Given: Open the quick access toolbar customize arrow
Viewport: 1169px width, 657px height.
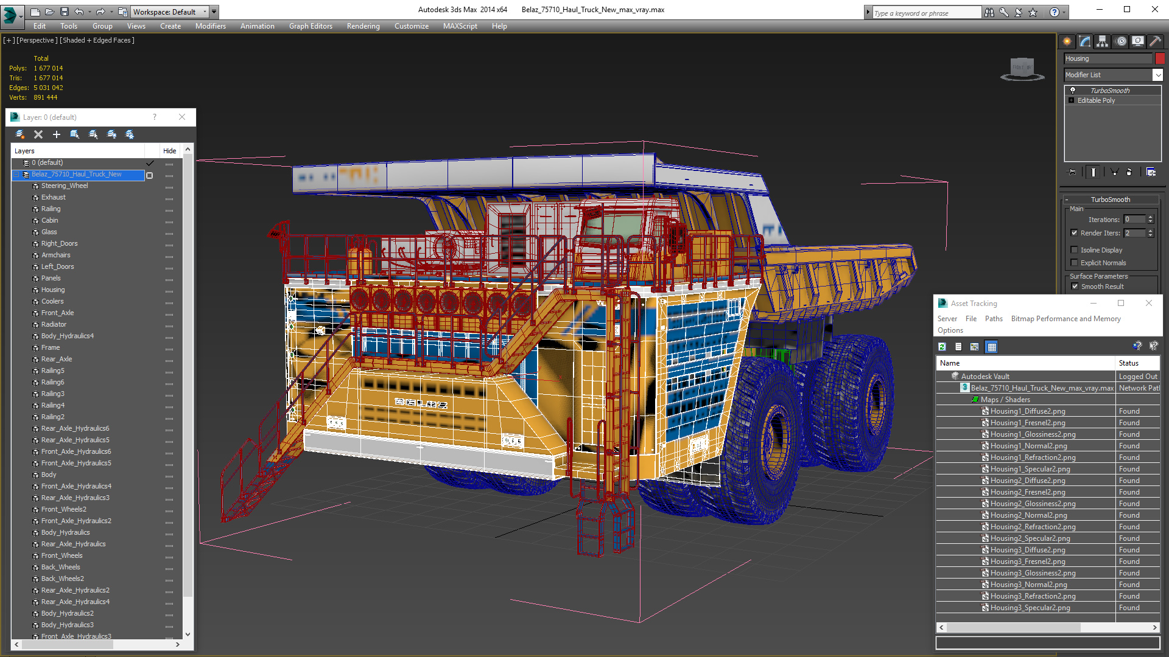Looking at the screenshot, I should coord(214,12).
